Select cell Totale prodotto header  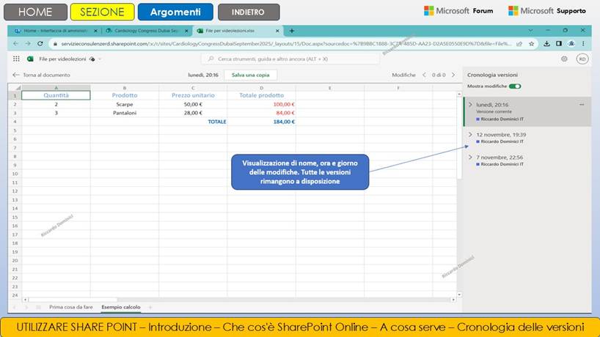coord(261,95)
